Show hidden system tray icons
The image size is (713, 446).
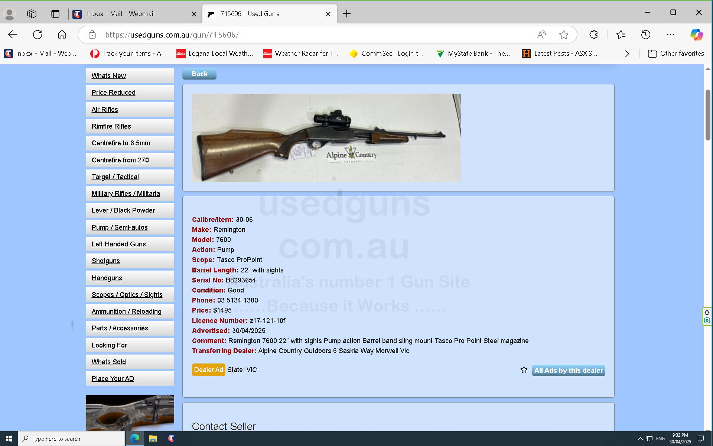coord(640,439)
